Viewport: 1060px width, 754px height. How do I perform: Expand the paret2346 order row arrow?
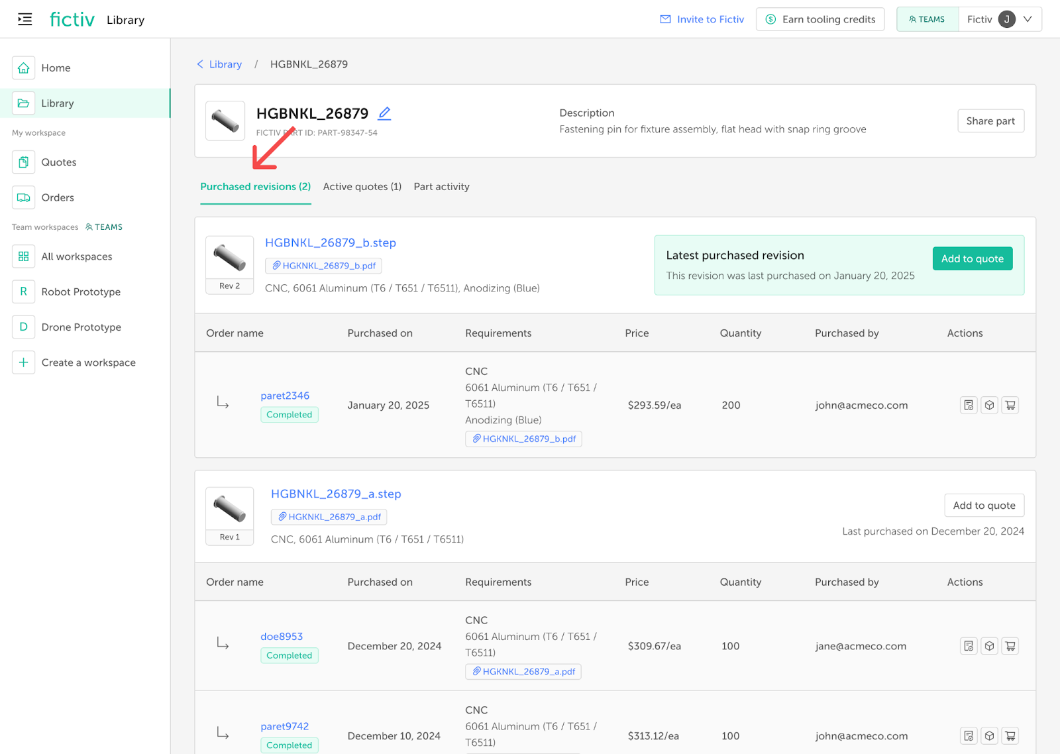(223, 403)
